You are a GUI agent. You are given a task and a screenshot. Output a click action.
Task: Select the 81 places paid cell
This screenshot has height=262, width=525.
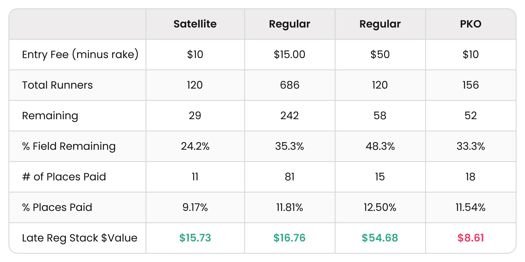pos(290,177)
